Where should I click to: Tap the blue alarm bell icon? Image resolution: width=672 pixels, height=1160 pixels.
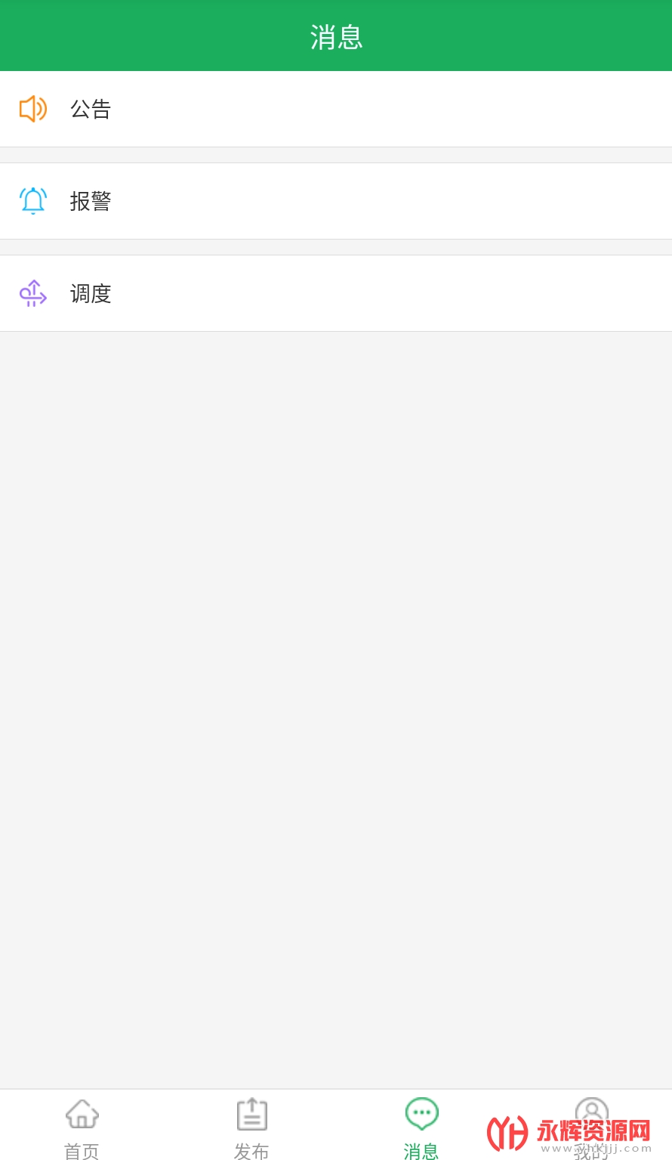[x=33, y=201]
